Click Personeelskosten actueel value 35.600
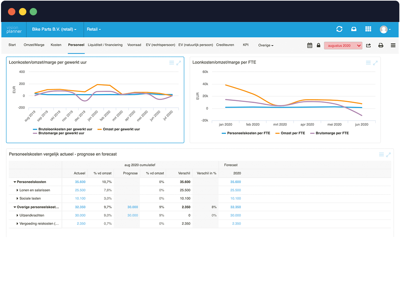Screen dimensions: 400x300 pyautogui.click(x=80, y=182)
